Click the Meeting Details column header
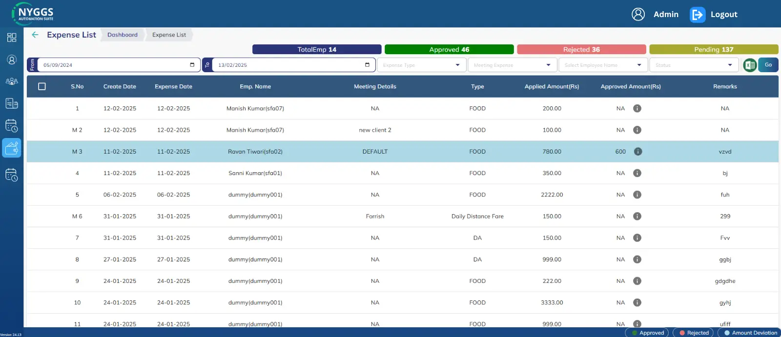Screen dimensions: 781x337 (375, 86)
